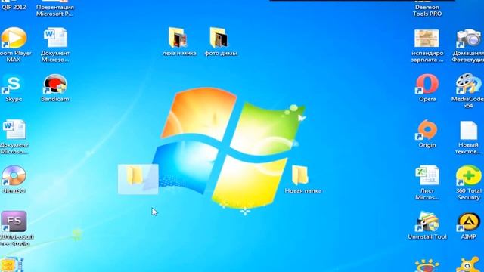Launch Домашняя Фотостудия shortcut

[468, 45]
